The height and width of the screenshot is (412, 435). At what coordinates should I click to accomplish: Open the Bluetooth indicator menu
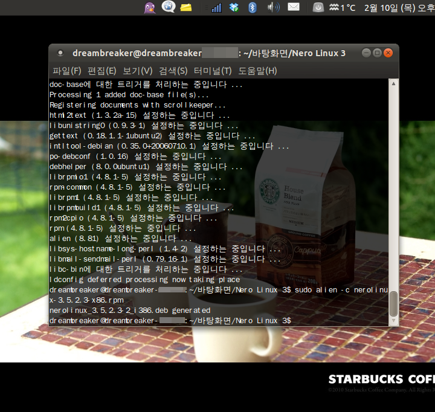[252, 7]
